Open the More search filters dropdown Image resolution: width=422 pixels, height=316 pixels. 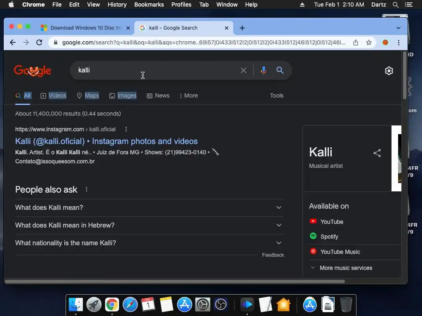(189, 95)
